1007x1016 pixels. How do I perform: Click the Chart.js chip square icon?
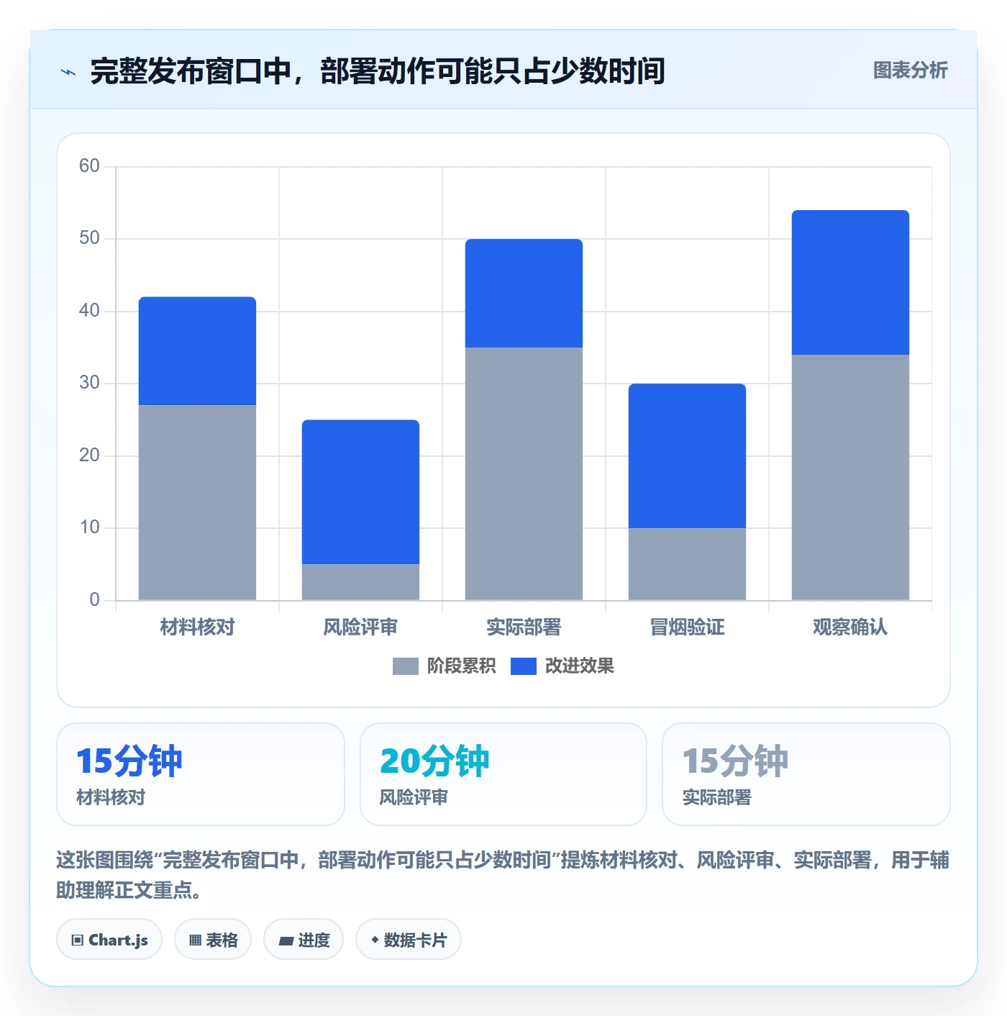[78, 940]
